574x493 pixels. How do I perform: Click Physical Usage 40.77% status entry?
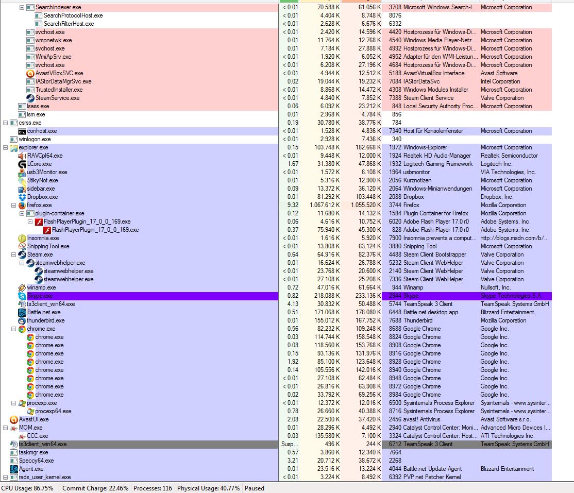click(208, 488)
